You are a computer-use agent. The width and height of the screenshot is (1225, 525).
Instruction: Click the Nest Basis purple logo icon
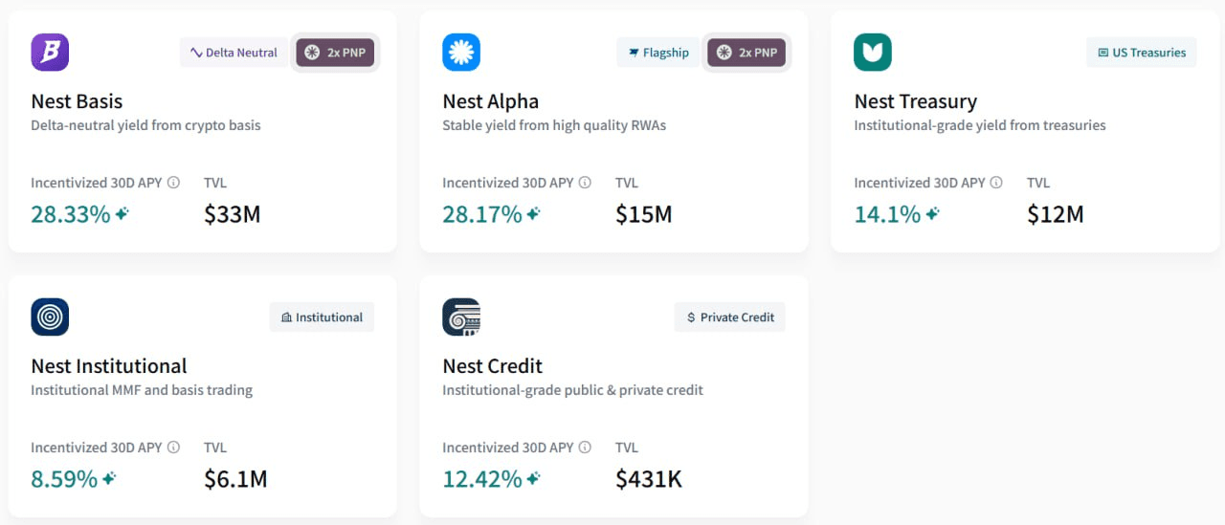click(50, 53)
